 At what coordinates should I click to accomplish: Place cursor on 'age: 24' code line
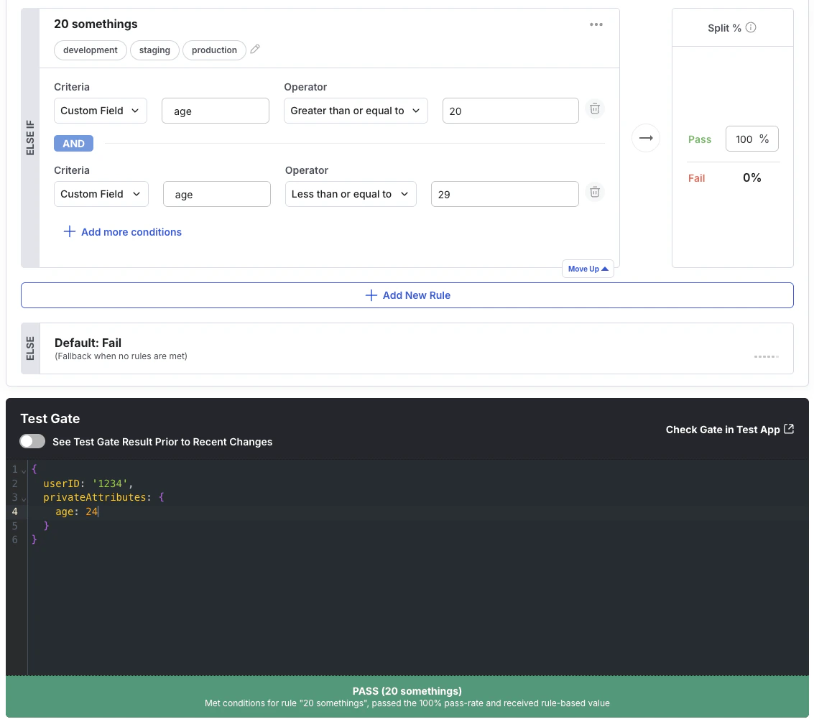pyautogui.click(x=77, y=512)
